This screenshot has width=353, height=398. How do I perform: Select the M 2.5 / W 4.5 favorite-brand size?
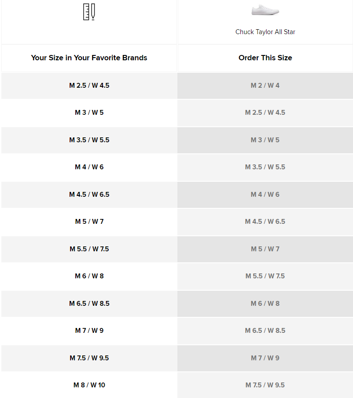click(x=89, y=86)
